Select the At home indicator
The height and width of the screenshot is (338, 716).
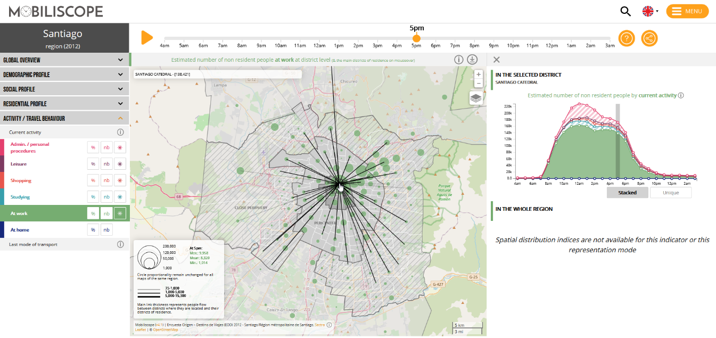tap(20, 230)
